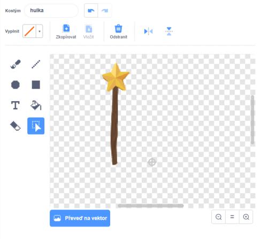
Task: Click the brown wand stick
Action: [114, 126]
